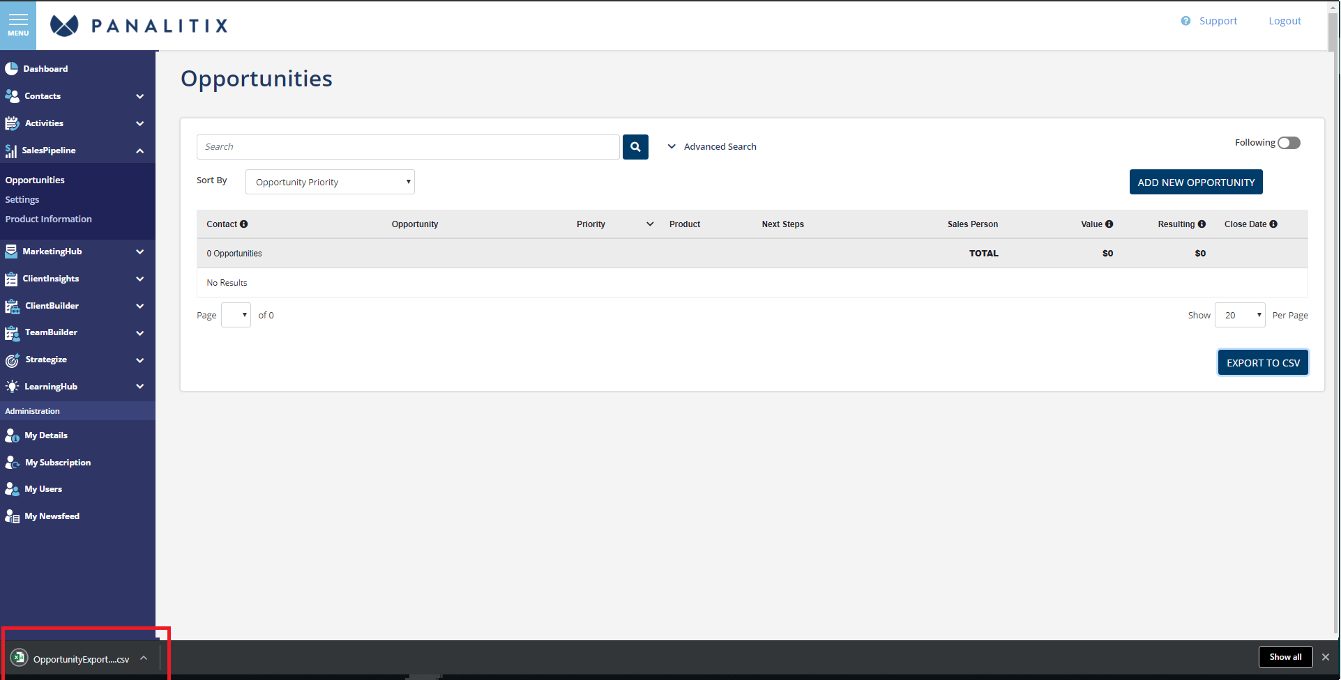This screenshot has width=1341, height=680.
Task: Click the My Users icon
Action: point(12,489)
